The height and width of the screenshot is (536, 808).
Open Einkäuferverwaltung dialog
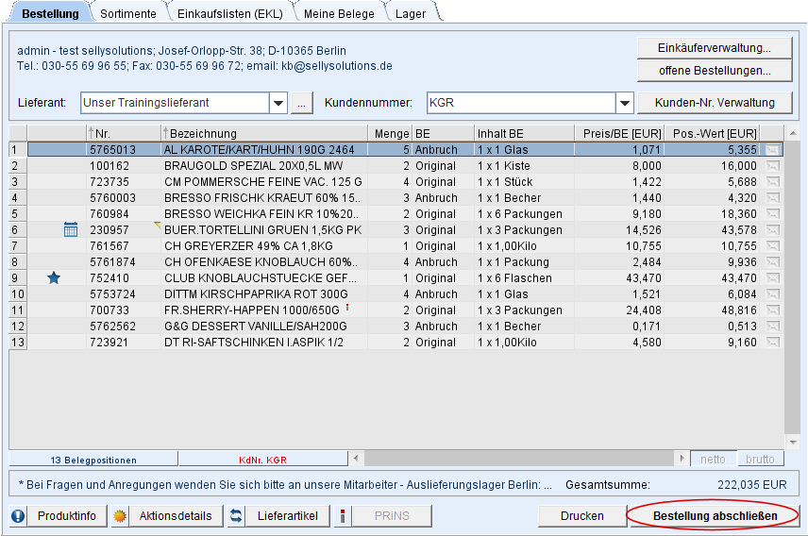(715, 47)
